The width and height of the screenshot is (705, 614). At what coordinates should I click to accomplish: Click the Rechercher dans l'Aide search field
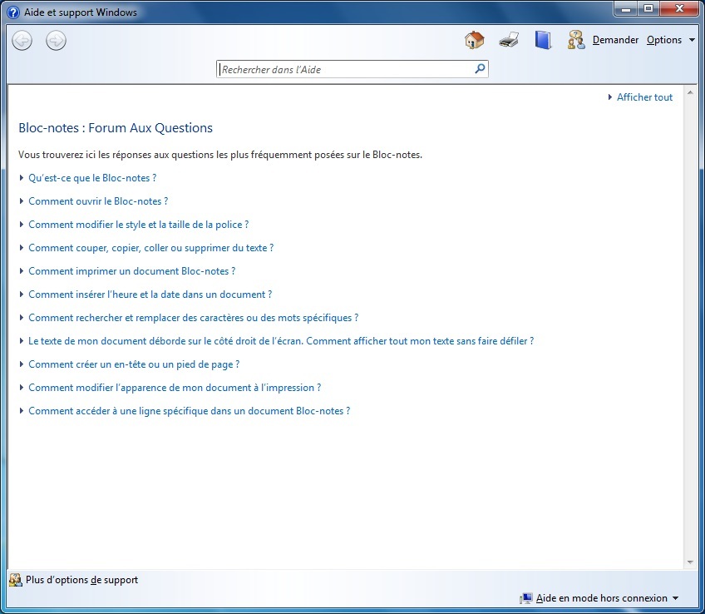coord(345,70)
